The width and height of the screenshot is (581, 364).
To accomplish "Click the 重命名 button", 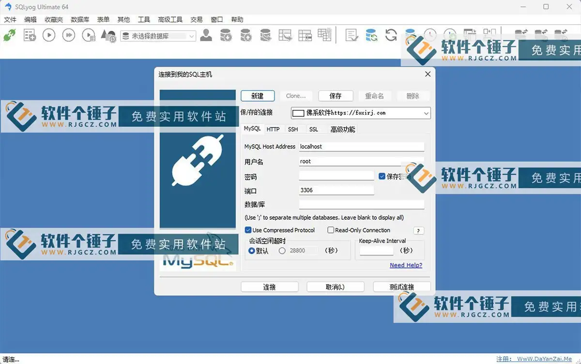I will click(374, 96).
